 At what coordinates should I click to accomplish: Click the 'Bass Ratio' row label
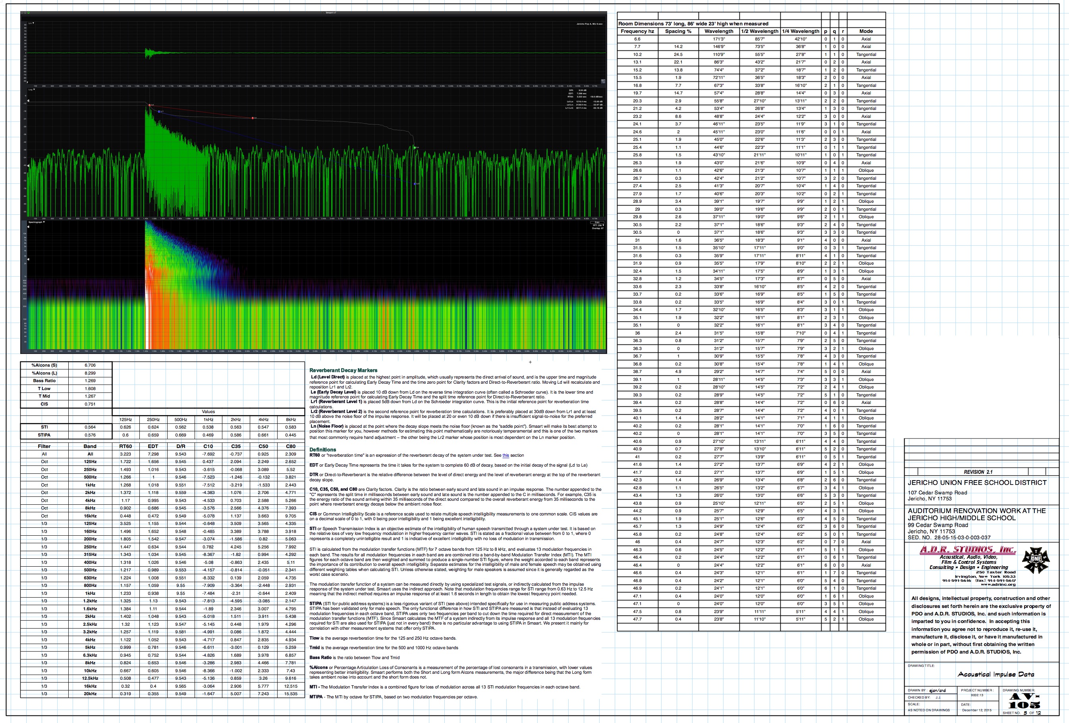[x=44, y=381]
